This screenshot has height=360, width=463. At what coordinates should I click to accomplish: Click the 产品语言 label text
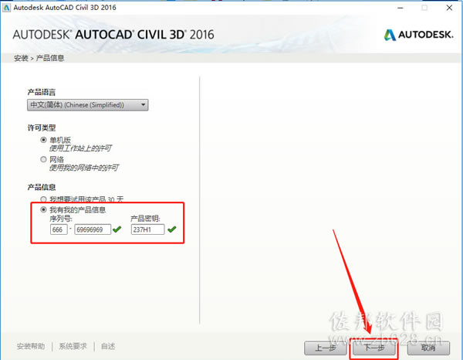(x=42, y=92)
